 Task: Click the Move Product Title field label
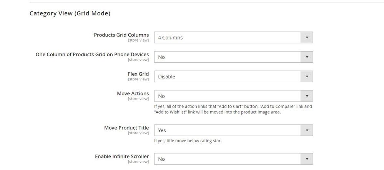pyautogui.click(x=126, y=128)
